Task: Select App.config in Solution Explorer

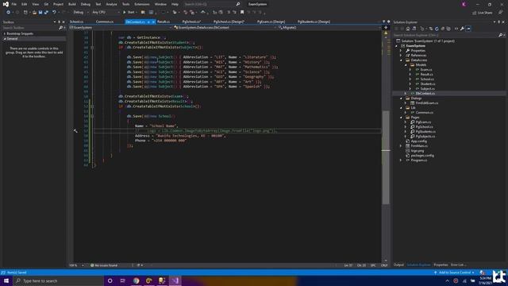Action: point(419,141)
